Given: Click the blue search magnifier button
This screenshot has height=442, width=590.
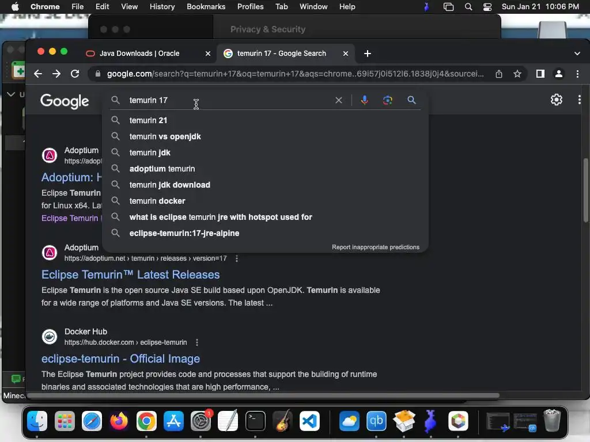Looking at the screenshot, I should click(411, 100).
